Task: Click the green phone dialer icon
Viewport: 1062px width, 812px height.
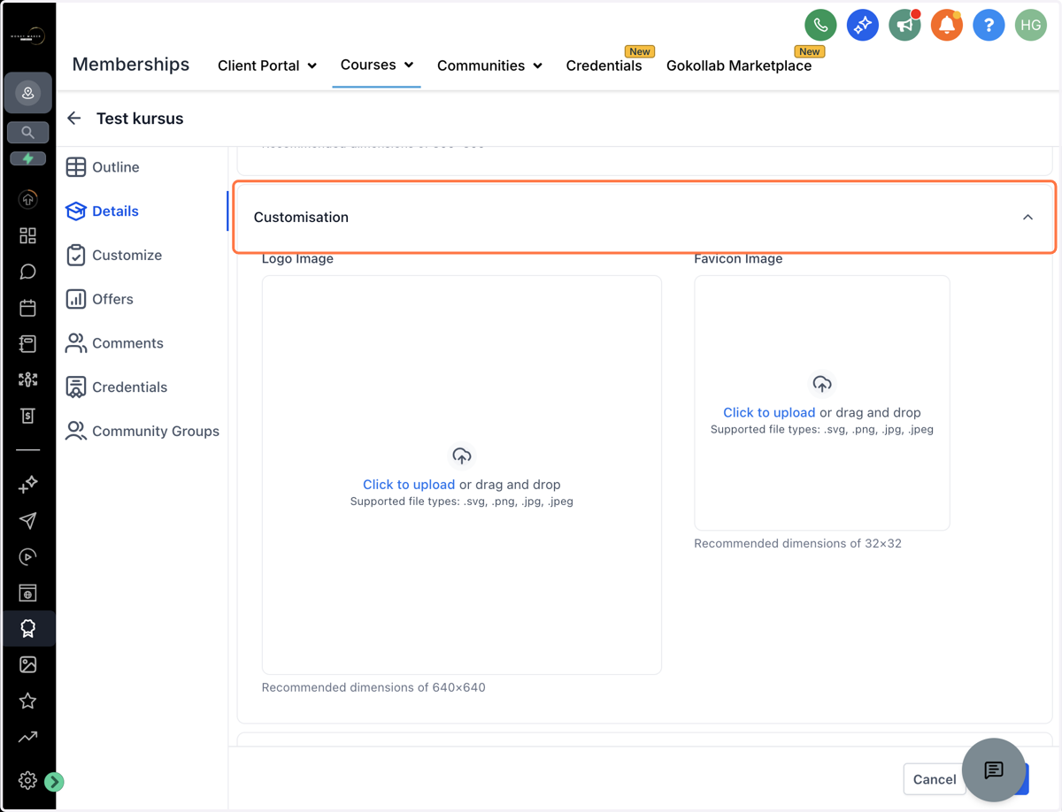Action: coord(820,26)
